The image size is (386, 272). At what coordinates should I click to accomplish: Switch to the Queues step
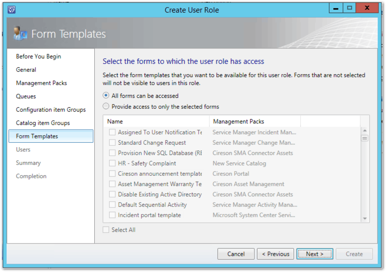[x=26, y=97]
